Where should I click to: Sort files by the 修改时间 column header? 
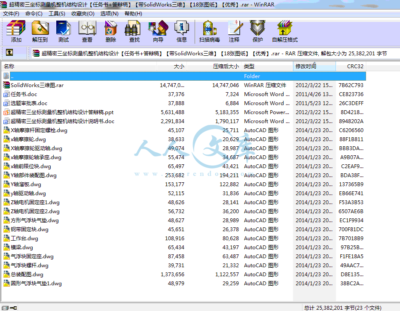click(x=315, y=66)
